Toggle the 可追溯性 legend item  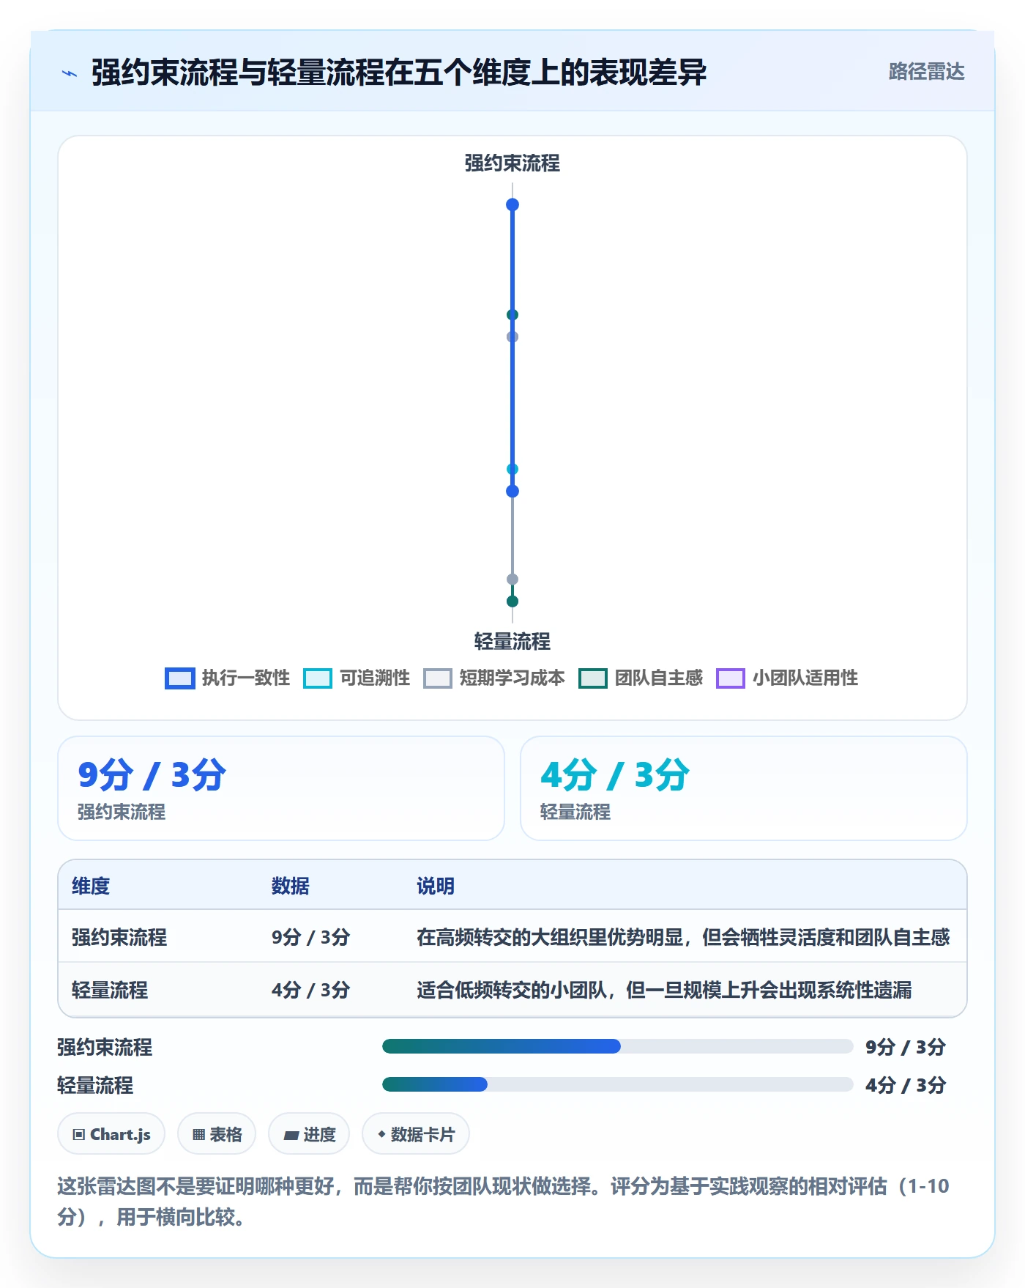[357, 678]
